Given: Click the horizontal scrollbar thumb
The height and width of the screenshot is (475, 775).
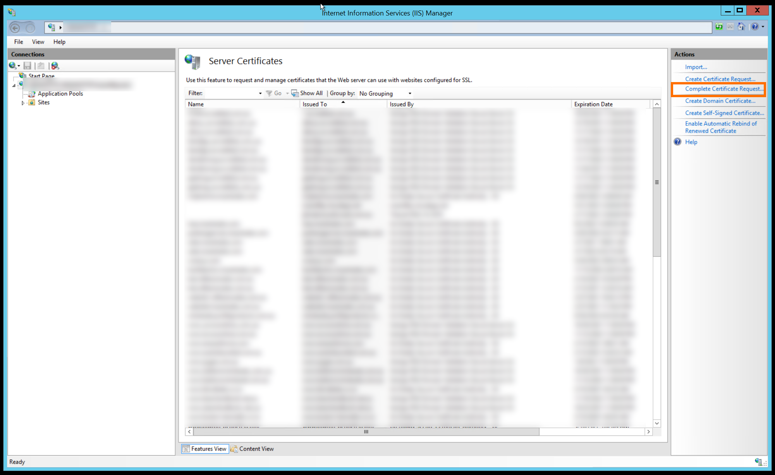Looking at the screenshot, I should click(x=366, y=432).
